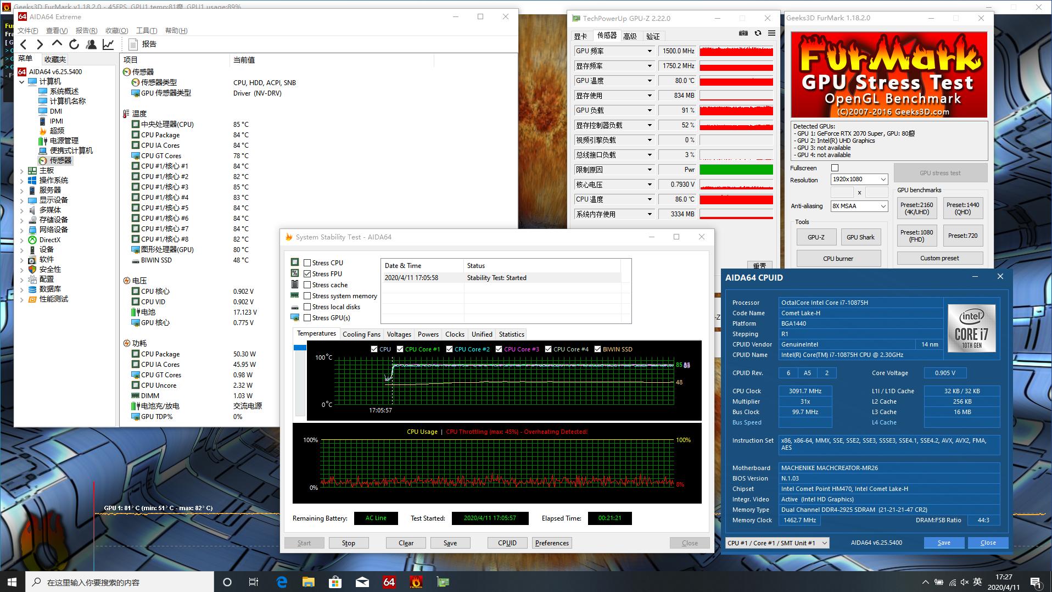The image size is (1052, 592).
Task: Click the CPU burner button
Action: click(x=838, y=259)
